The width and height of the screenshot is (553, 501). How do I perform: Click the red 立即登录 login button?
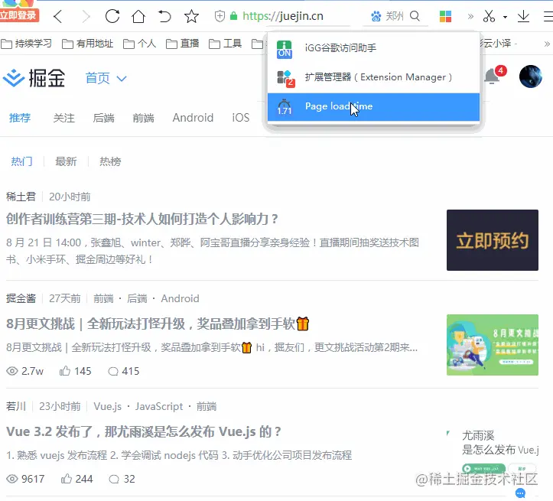(x=19, y=15)
